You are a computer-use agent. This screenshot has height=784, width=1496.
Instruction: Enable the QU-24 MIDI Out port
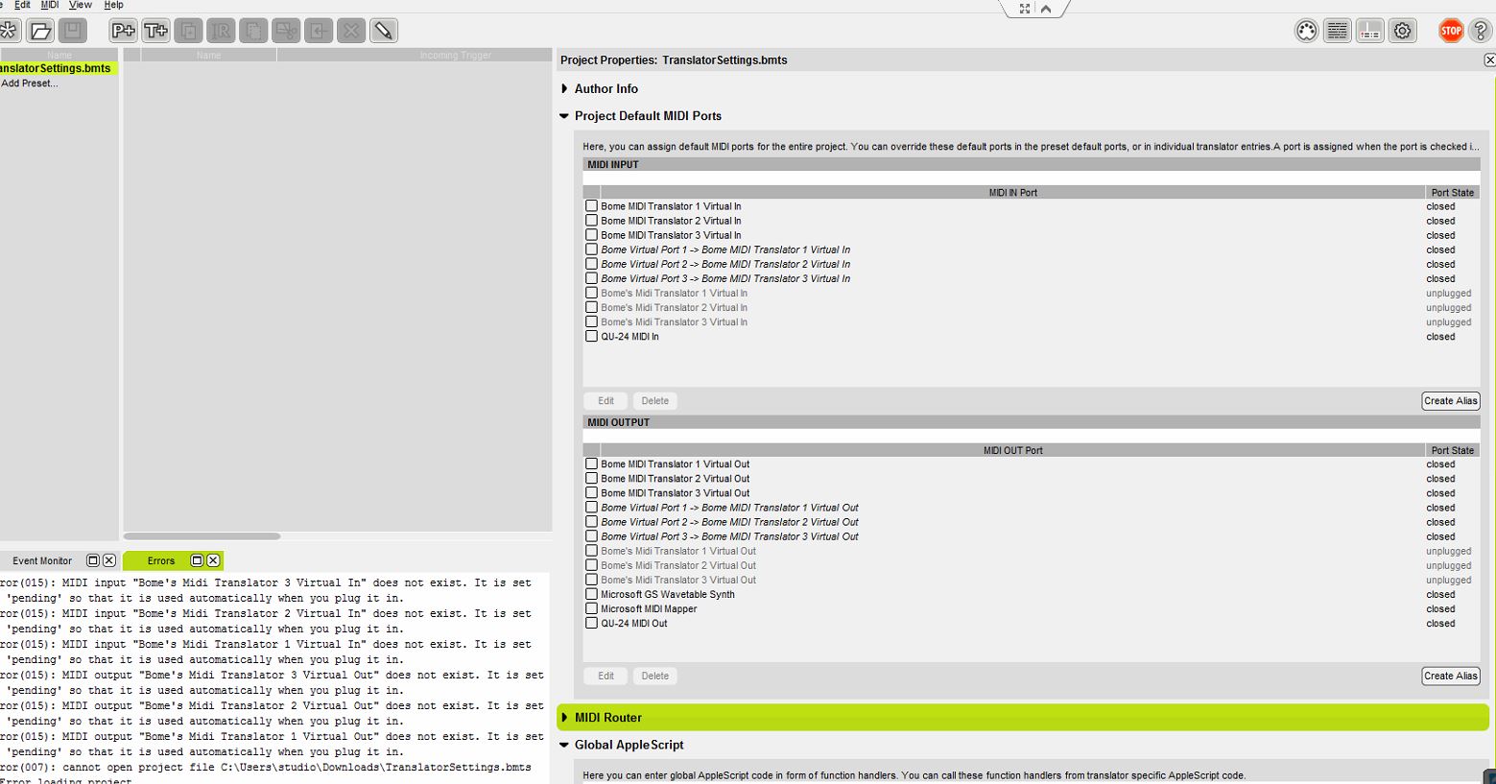(591, 623)
